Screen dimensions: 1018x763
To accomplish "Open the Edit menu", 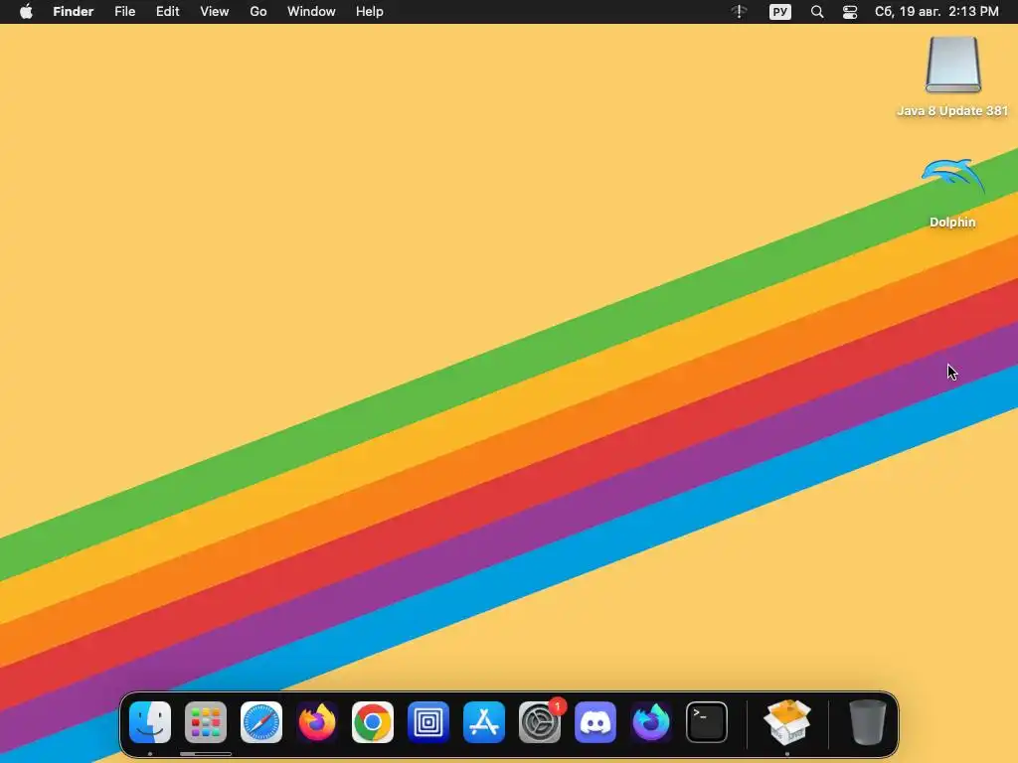I will [167, 12].
